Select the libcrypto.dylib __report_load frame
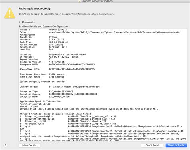 point(68,124)
